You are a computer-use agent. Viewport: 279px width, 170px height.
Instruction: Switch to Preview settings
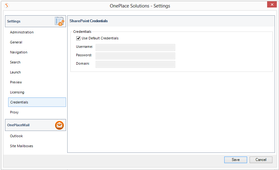[16, 82]
